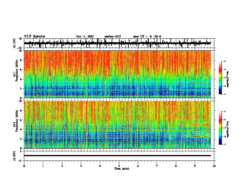This screenshot has height=186, width=241.
Task: Click time axis tick label "6"
Action: click(x=138, y=166)
